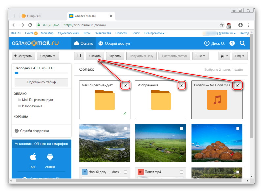Click the horizontal page scrollbar
The image size is (263, 192).
click(129, 180)
